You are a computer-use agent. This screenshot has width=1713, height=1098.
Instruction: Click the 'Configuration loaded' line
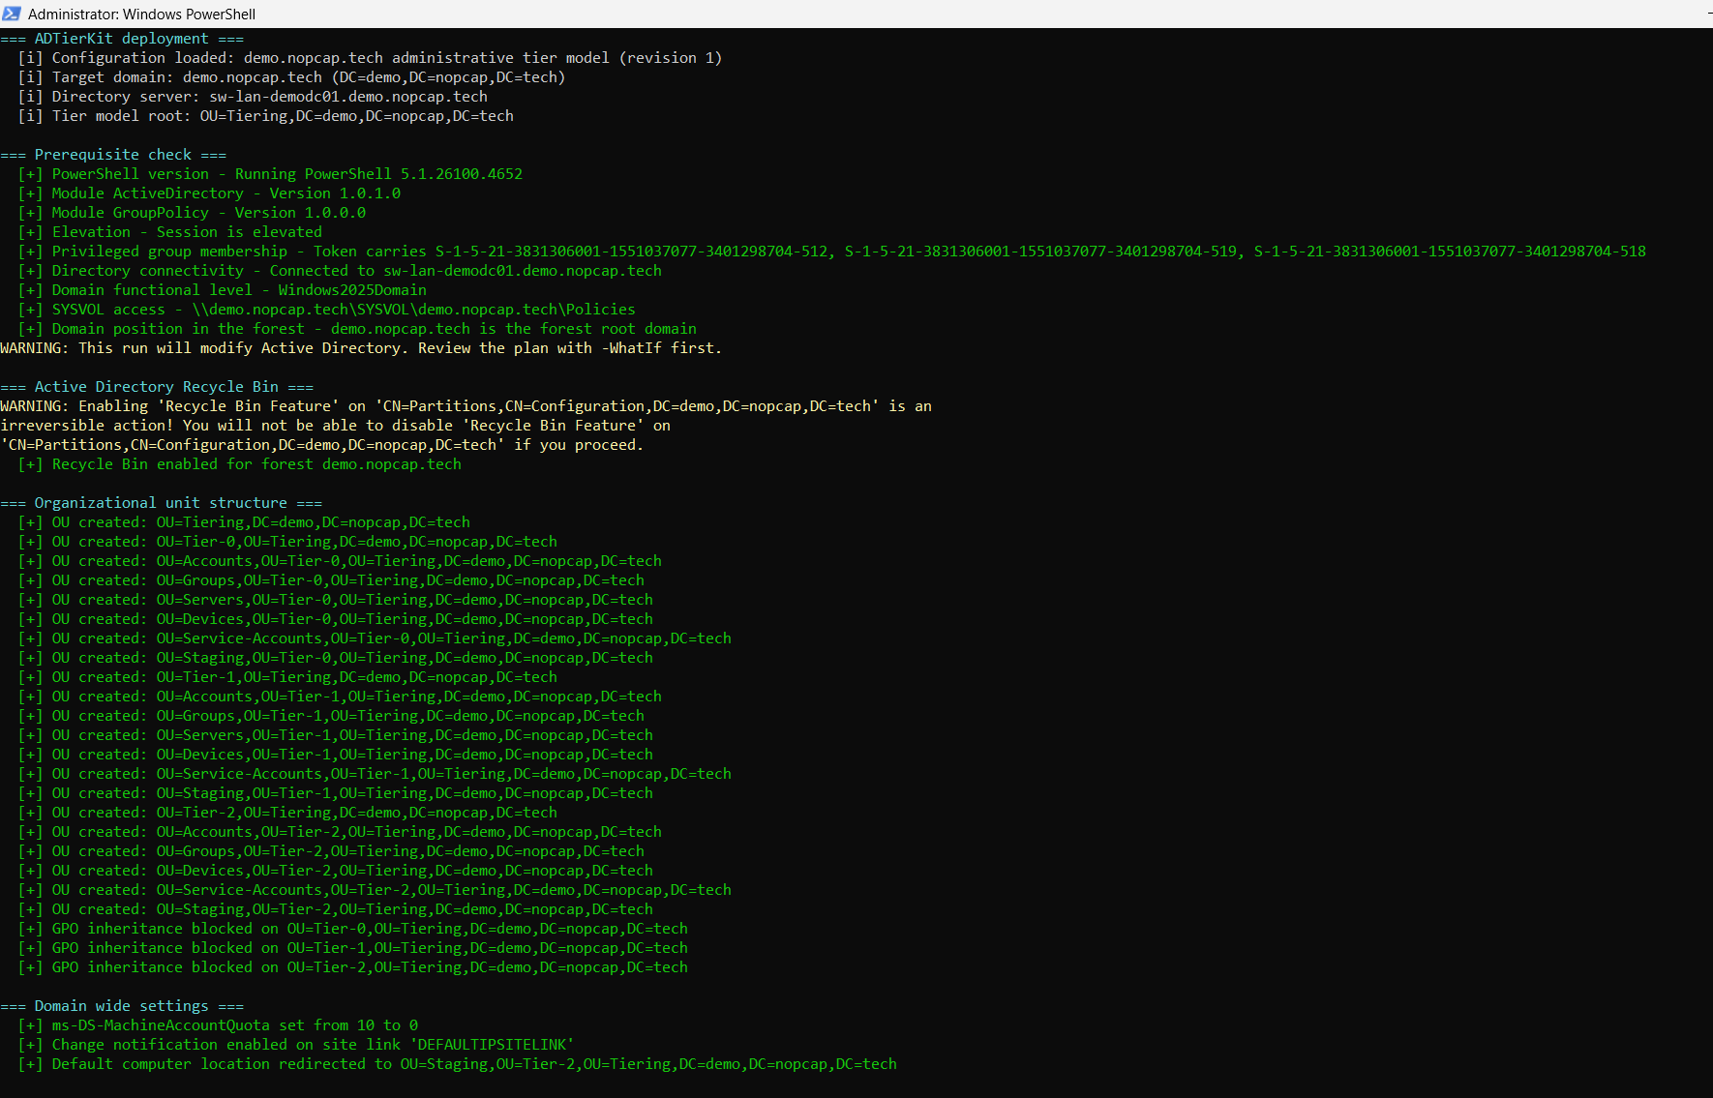pos(370,58)
